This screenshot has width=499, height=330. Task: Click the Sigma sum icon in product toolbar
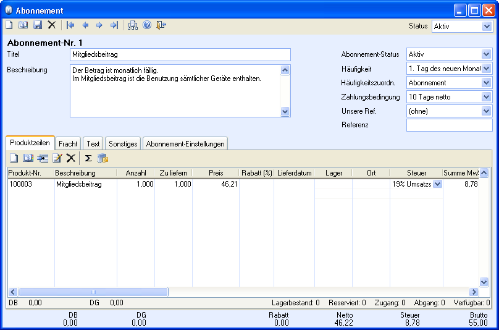click(x=88, y=158)
